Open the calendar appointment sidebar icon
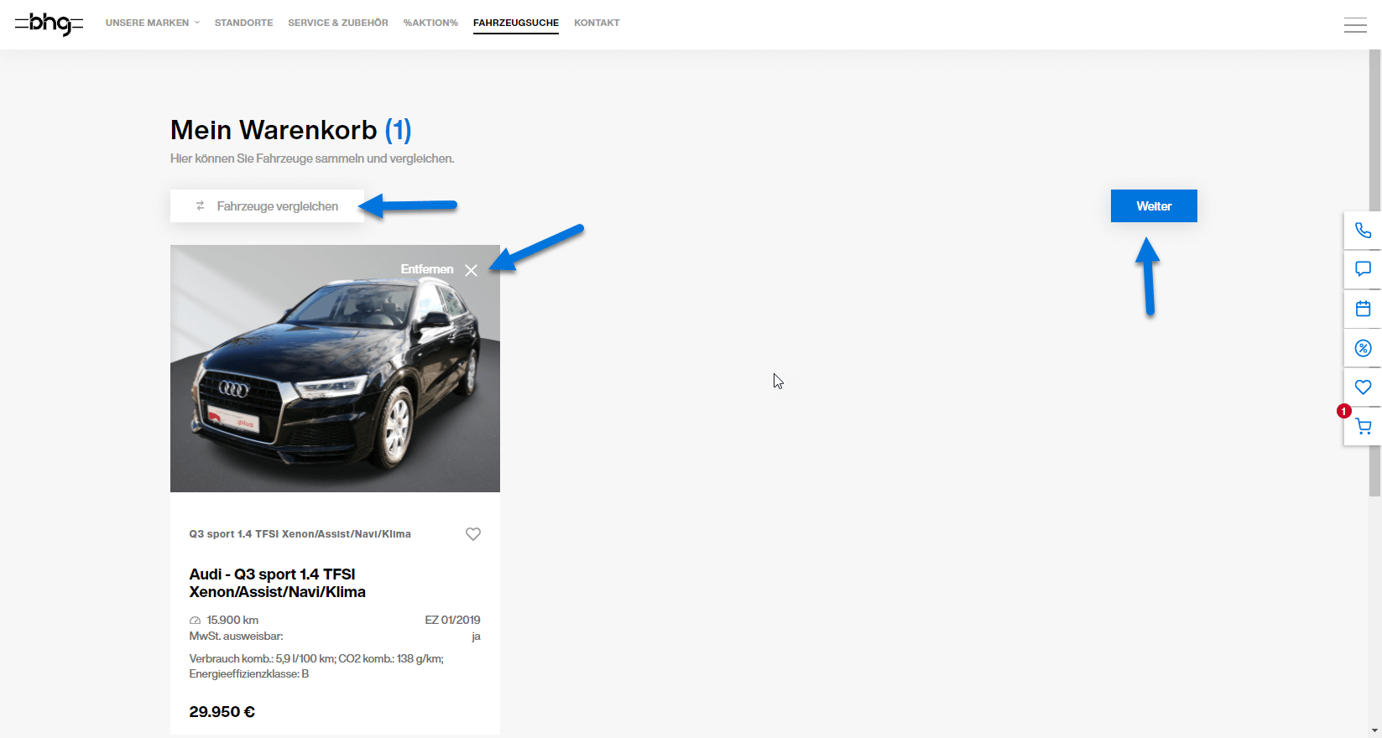The height and width of the screenshot is (738, 1382). click(x=1363, y=309)
